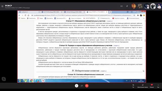Open the YouTube Коротко о сроках bookmark
The width and height of the screenshot is (162, 91).
pos(119,18)
